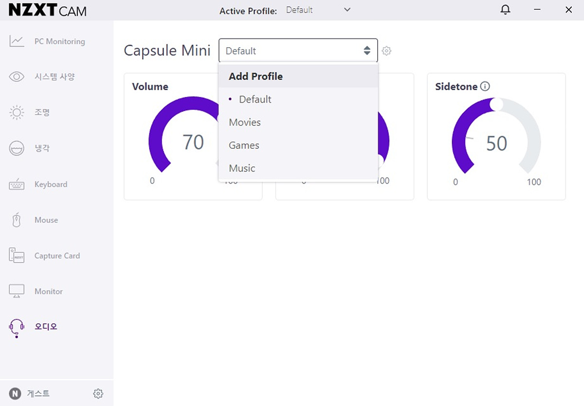
Task: Go to Capture Card section
Action: click(x=57, y=256)
